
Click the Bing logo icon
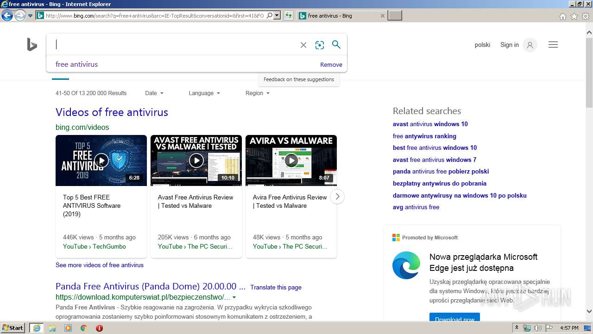click(x=32, y=45)
